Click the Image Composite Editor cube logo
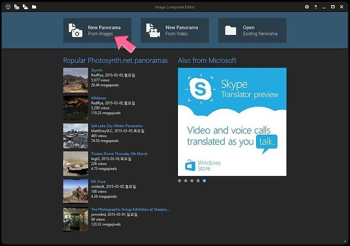 coord(8,7)
